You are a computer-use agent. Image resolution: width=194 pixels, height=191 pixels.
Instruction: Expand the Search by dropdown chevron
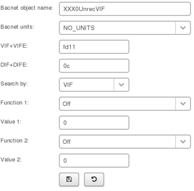pyautogui.click(x=121, y=85)
